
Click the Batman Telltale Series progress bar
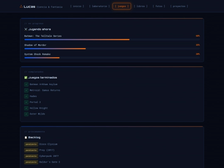pyautogui.click(x=112, y=39)
